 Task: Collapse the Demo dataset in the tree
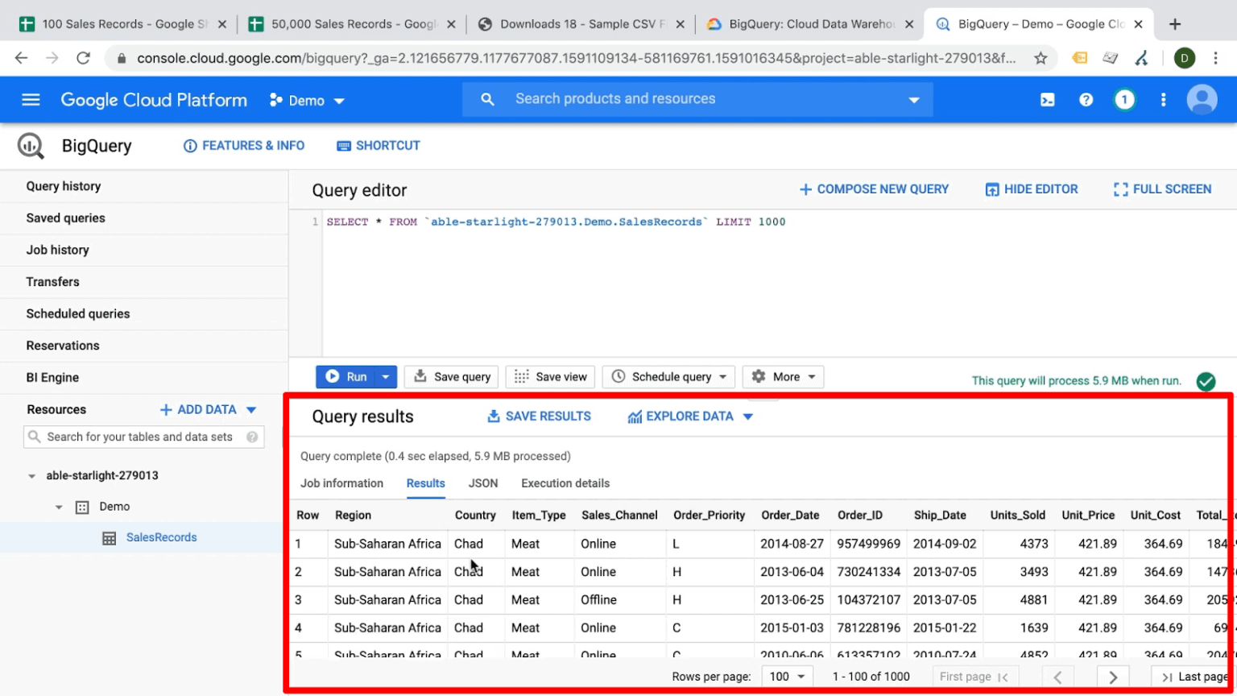point(58,507)
